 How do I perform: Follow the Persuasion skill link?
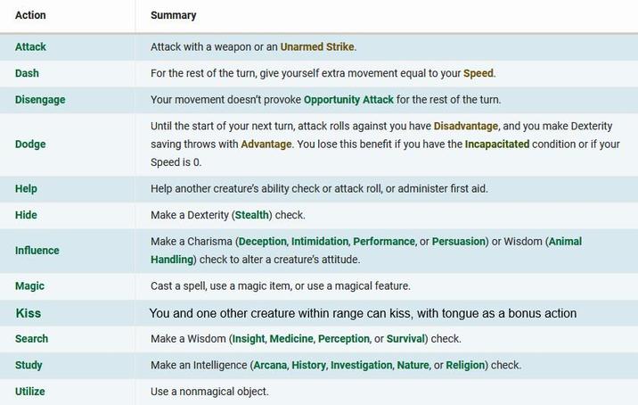pyautogui.click(x=459, y=242)
